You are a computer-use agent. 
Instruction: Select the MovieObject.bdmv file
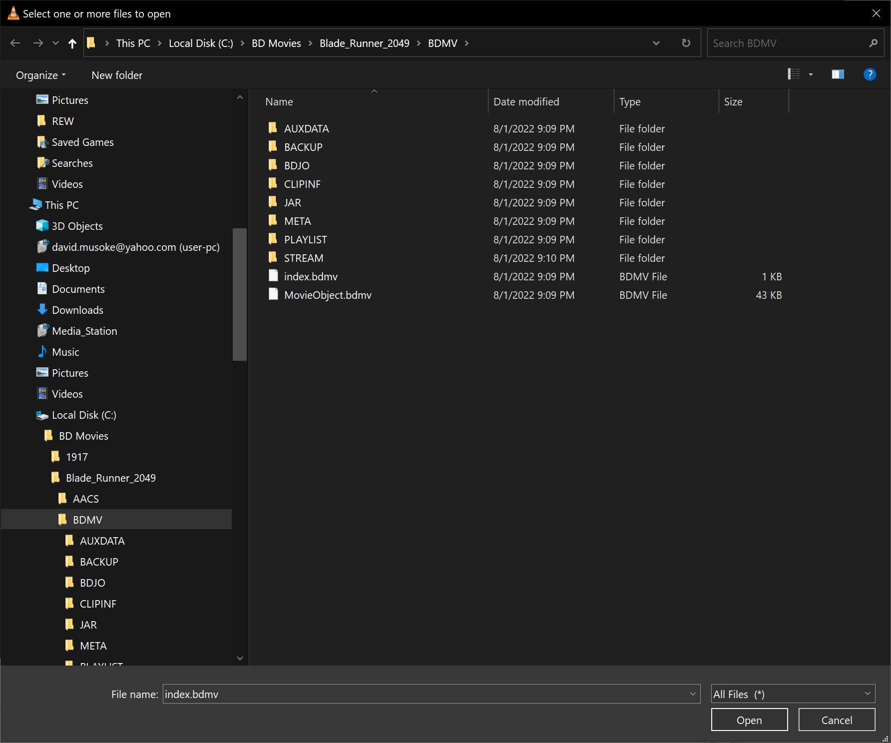(x=328, y=295)
